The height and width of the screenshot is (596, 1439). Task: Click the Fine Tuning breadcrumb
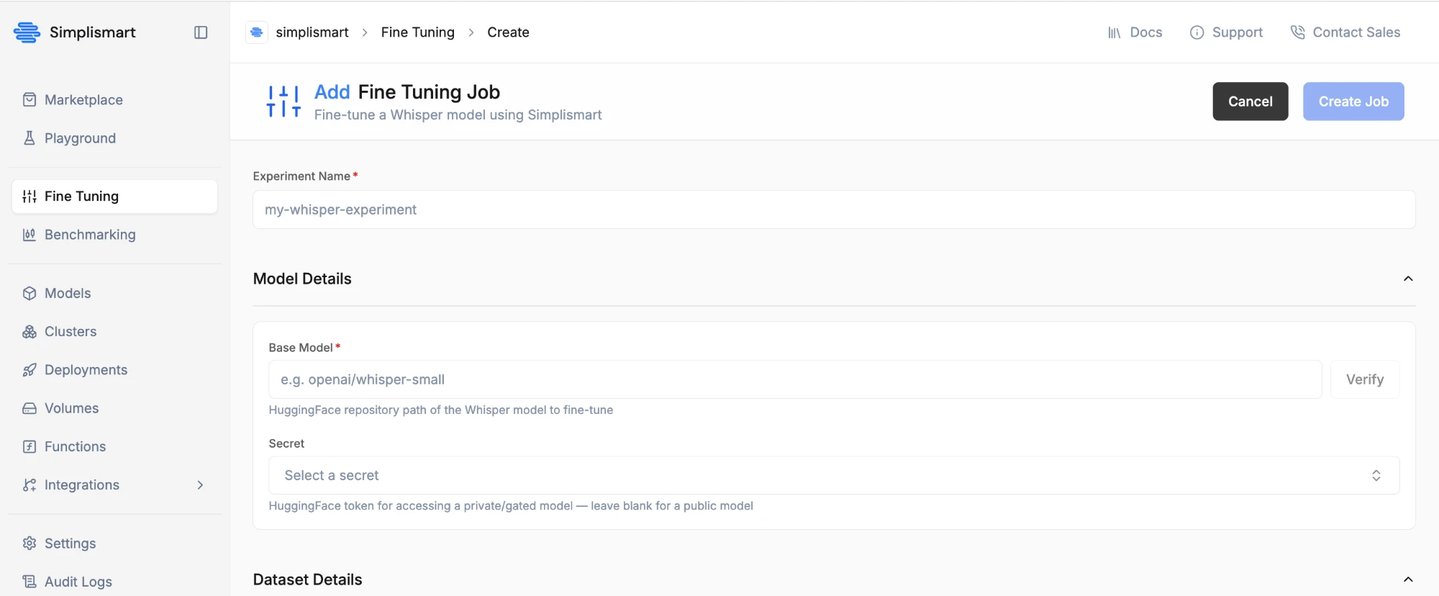coord(418,32)
